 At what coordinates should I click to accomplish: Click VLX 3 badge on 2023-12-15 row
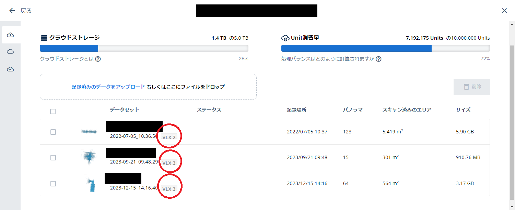tap(169, 189)
